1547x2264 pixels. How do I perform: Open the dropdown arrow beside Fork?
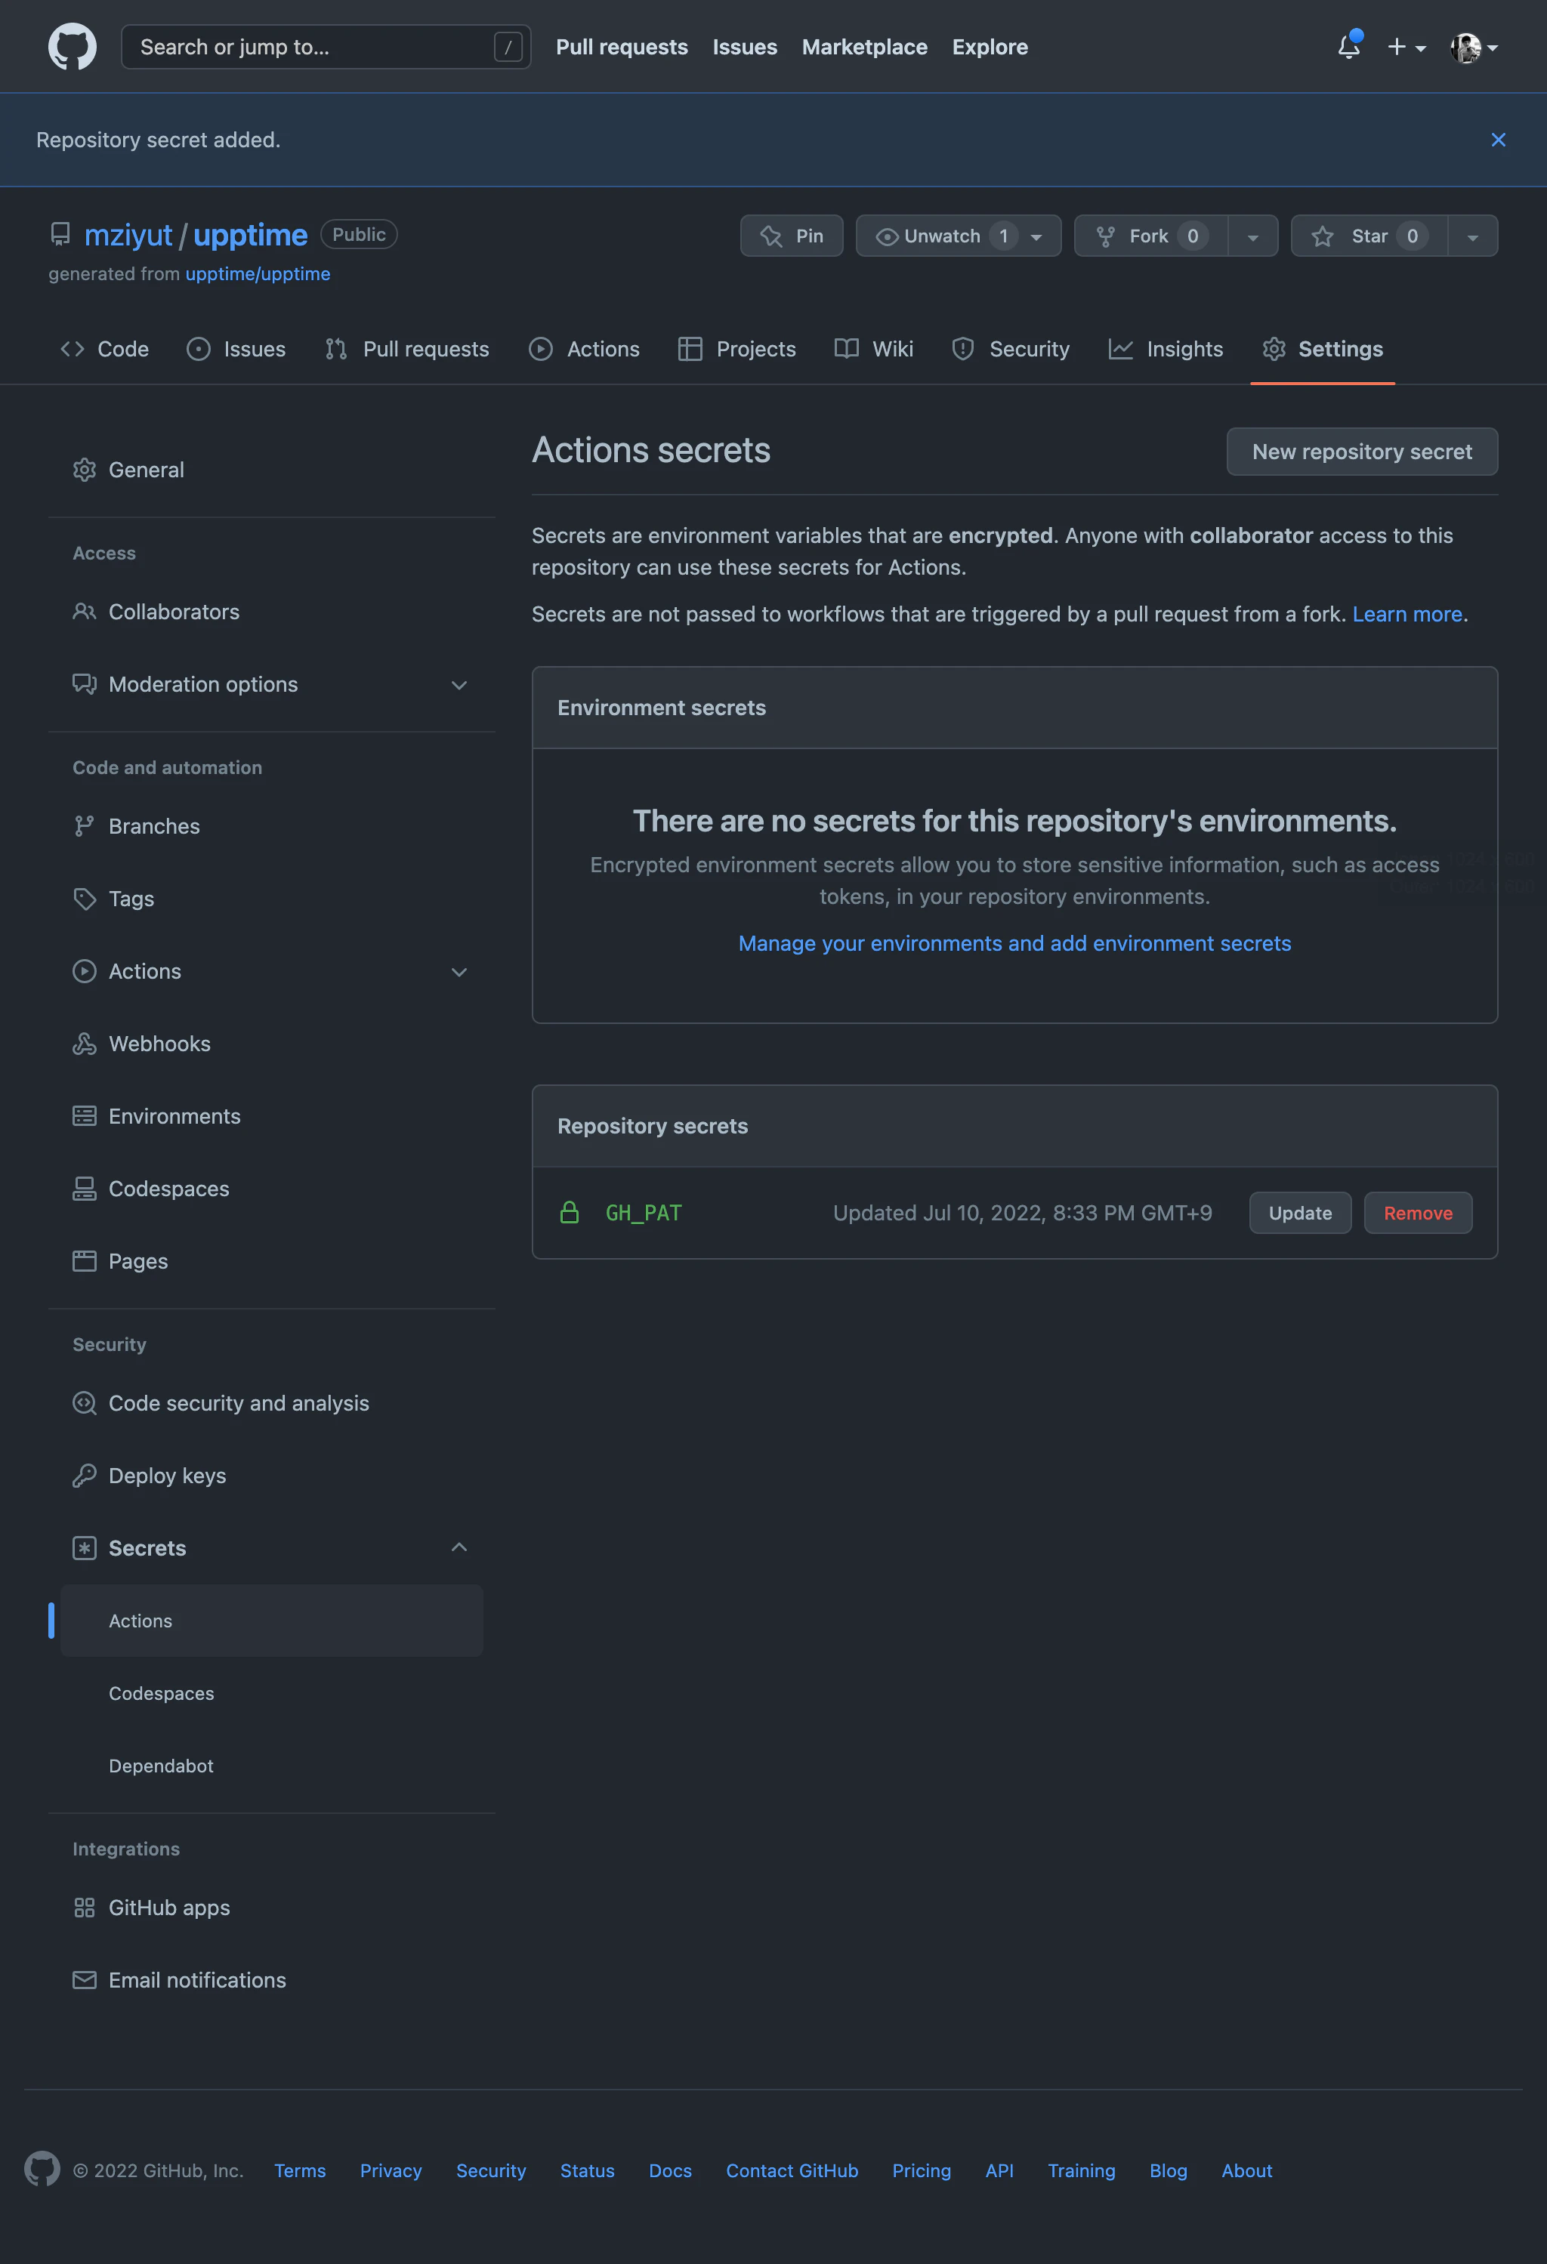1253,236
